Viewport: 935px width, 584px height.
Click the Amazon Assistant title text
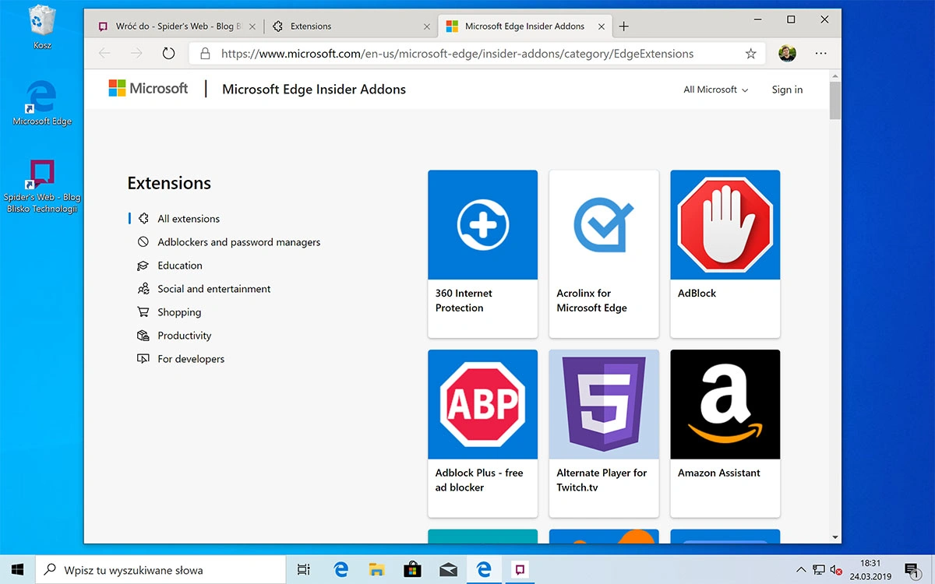(x=719, y=473)
